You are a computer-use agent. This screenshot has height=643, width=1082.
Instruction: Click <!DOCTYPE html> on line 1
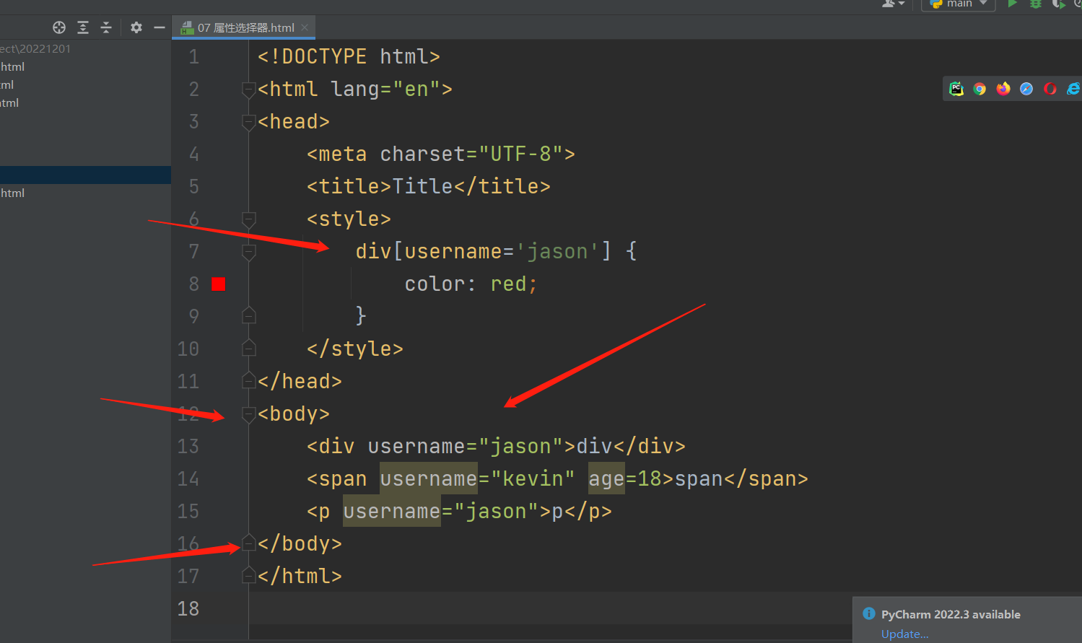pos(349,56)
